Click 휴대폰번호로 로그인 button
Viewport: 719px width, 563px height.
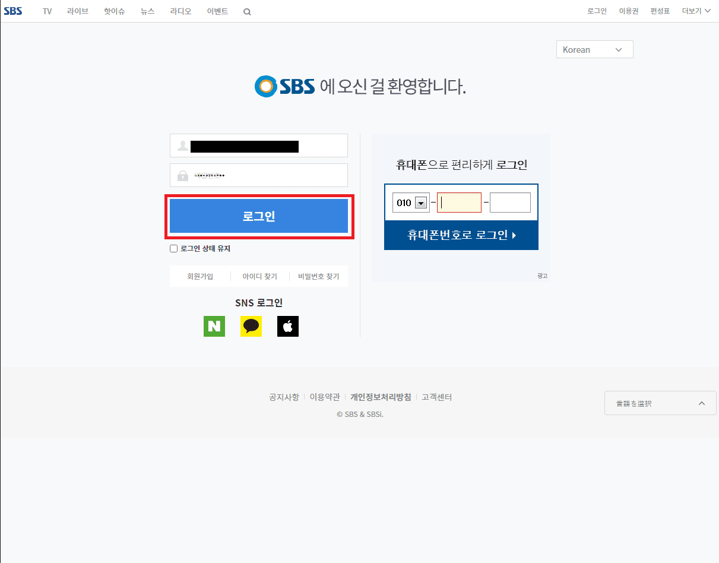pyautogui.click(x=461, y=235)
